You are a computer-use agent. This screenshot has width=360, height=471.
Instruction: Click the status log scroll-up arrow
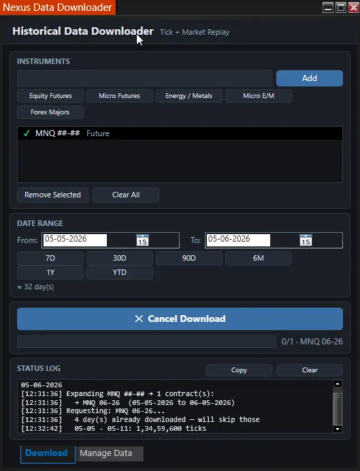pos(338,384)
